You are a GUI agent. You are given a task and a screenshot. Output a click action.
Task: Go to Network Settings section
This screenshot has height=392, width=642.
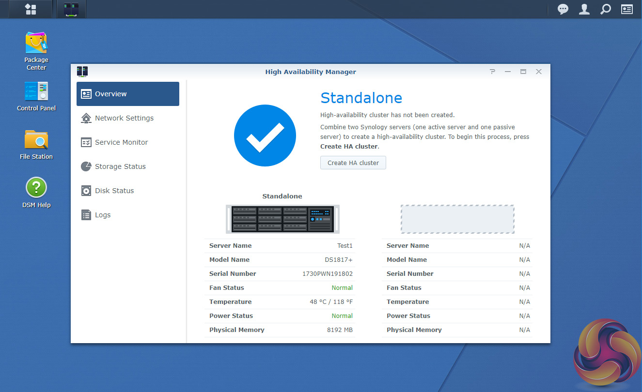tap(124, 118)
